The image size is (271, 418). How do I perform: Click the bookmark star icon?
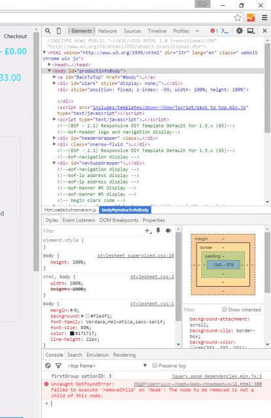click(238, 18)
